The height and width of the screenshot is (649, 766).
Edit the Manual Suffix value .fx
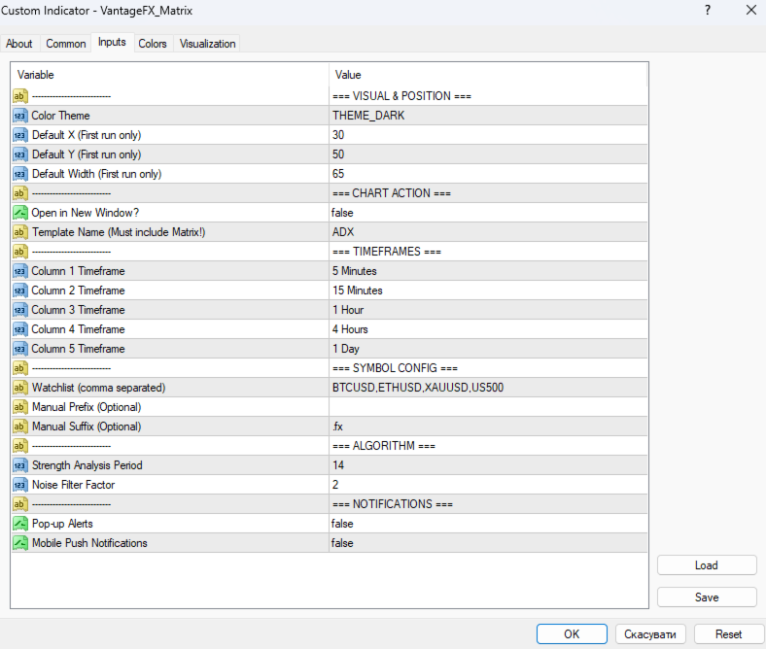coord(488,427)
